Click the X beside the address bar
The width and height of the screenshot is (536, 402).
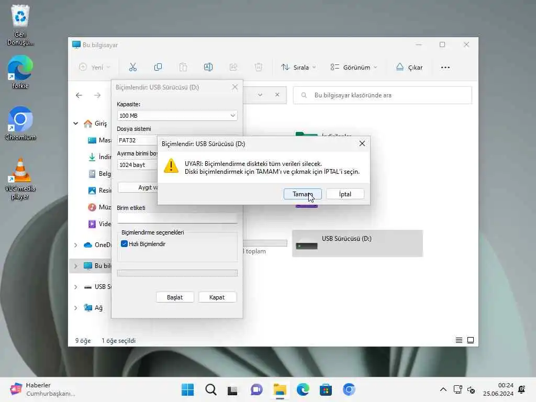[277, 95]
